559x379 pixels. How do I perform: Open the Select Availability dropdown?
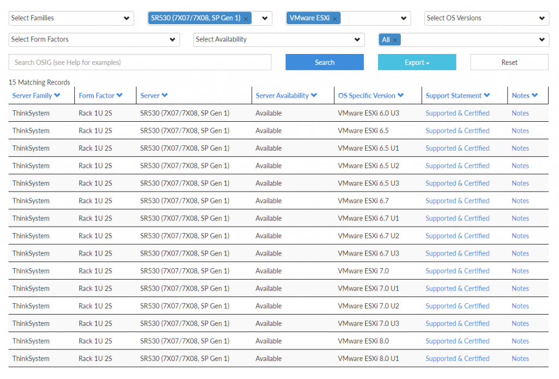[279, 39]
